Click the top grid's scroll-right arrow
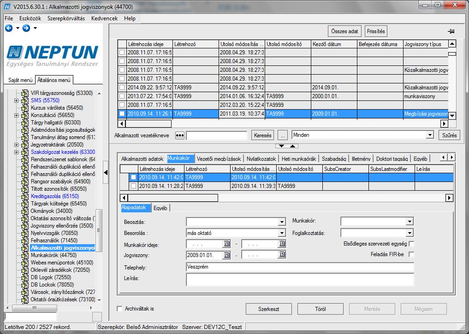This screenshot has height=334, width=469. [444, 123]
